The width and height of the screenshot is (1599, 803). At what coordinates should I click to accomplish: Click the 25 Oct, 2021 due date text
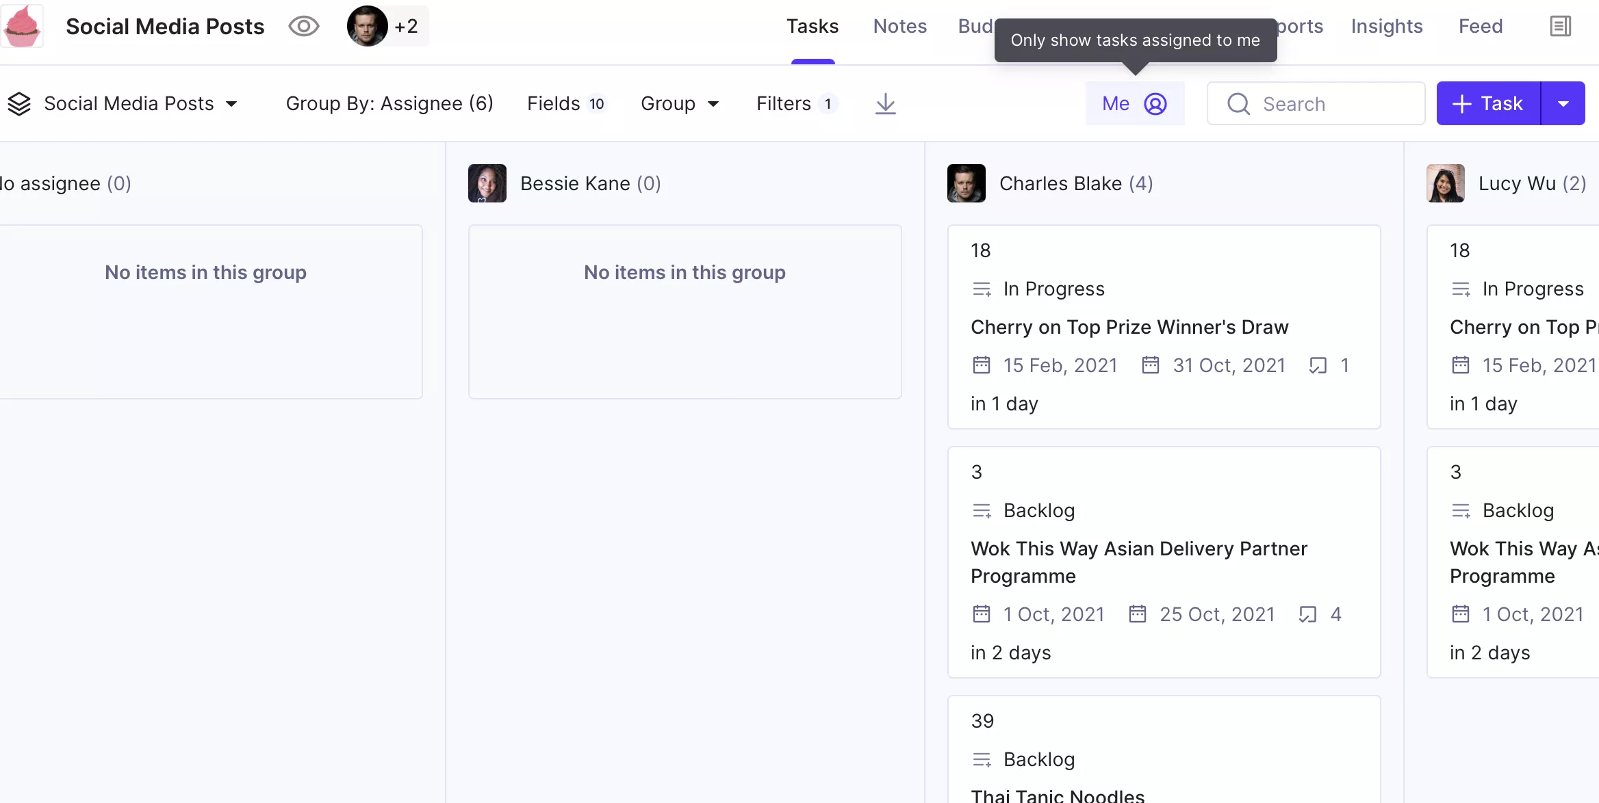coord(1217,614)
